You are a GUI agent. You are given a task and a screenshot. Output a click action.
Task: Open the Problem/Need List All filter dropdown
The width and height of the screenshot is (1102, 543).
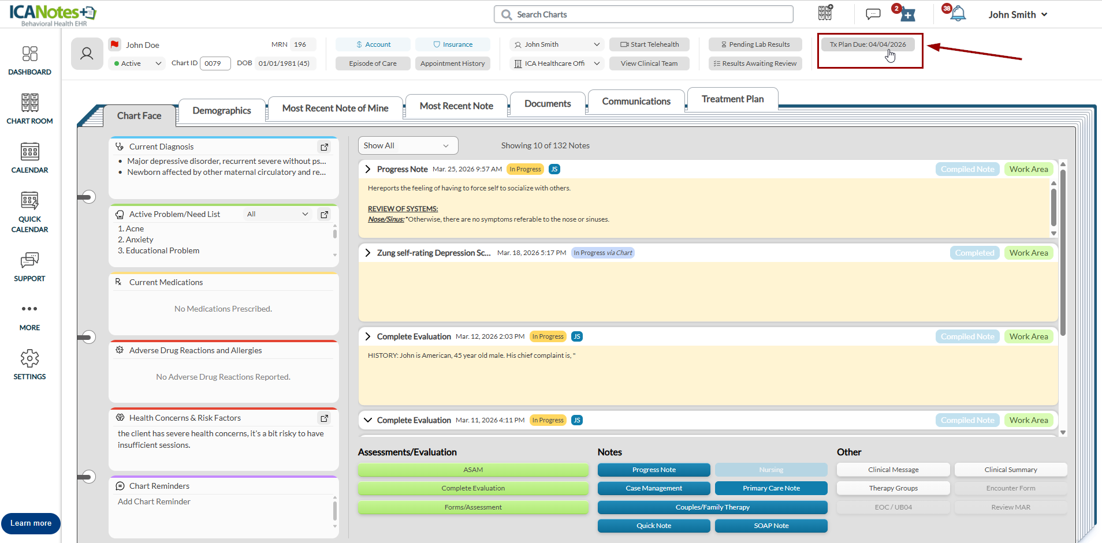tap(277, 214)
